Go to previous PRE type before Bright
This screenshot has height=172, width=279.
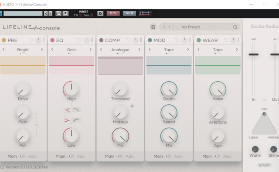pyautogui.click(x=3, y=50)
